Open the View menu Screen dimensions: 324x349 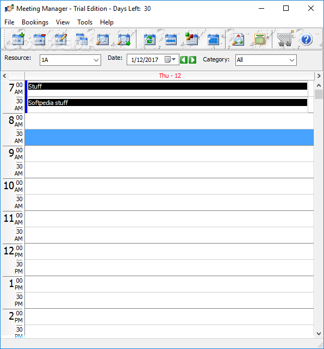[63, 22]
